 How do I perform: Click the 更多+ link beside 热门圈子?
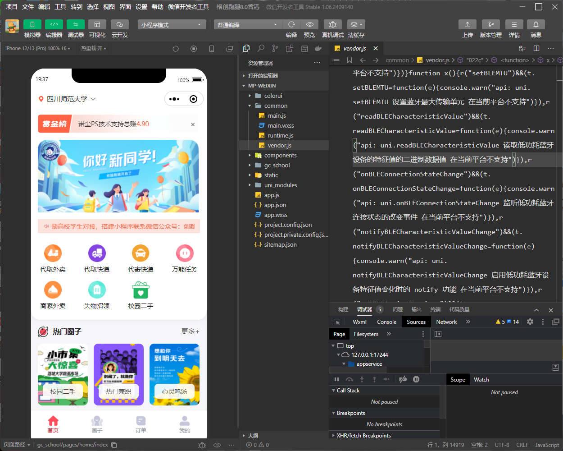click(190, 331)
